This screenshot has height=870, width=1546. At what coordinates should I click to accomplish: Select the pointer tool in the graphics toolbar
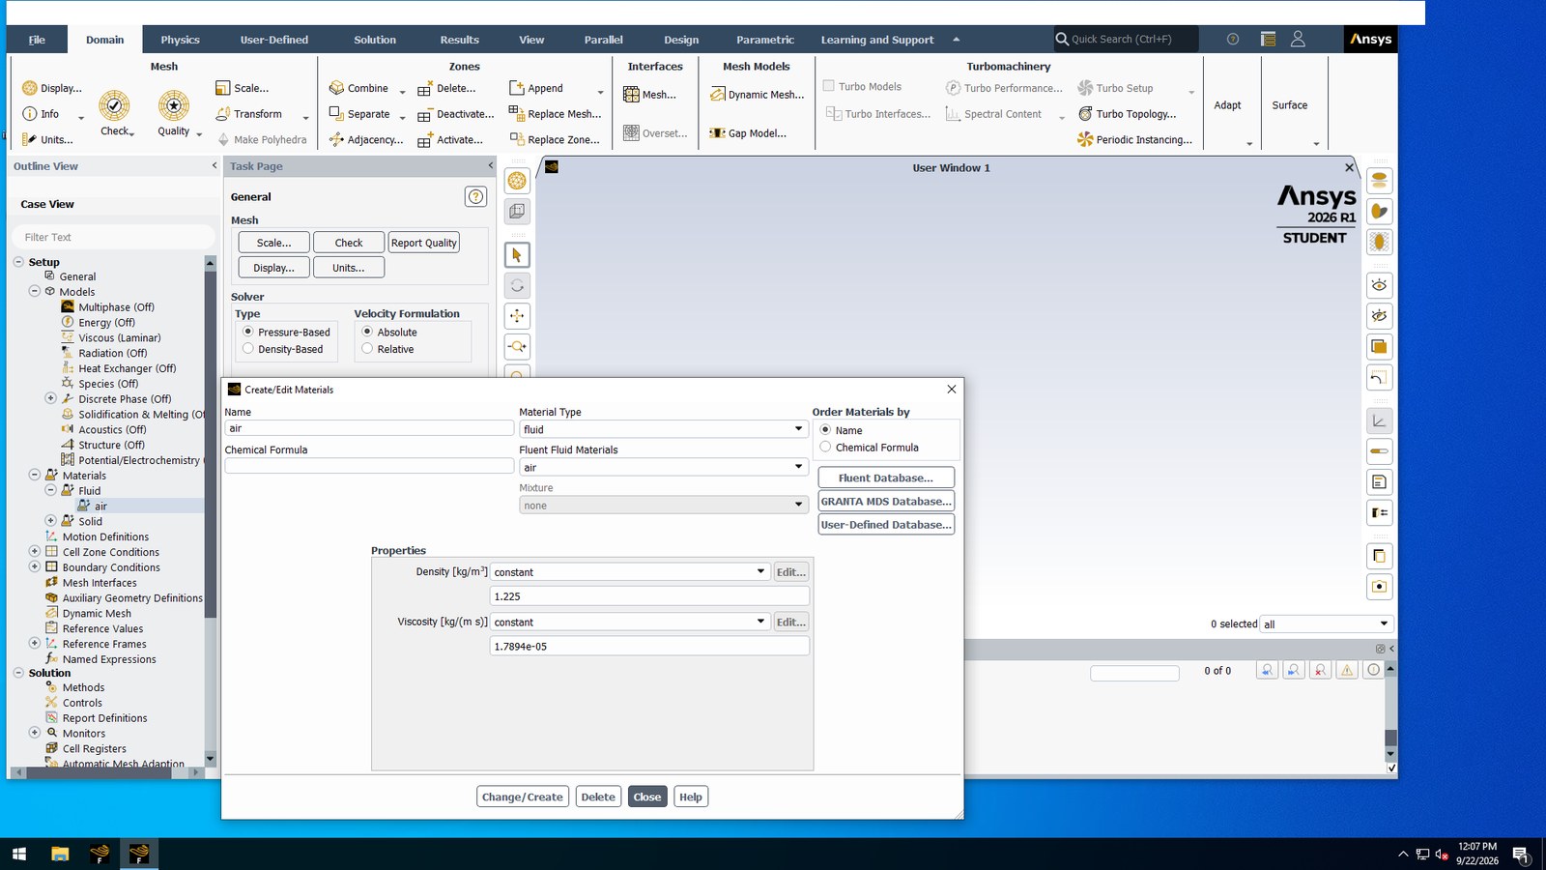tap(517, 255)
